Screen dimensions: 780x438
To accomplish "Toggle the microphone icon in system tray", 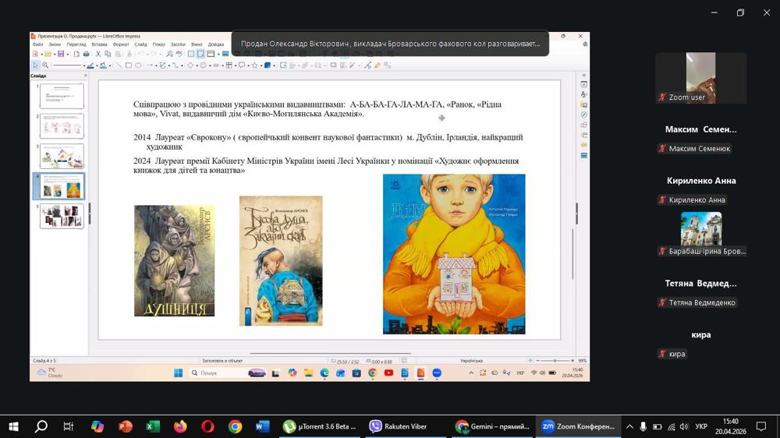I will [x=643, y=426].
